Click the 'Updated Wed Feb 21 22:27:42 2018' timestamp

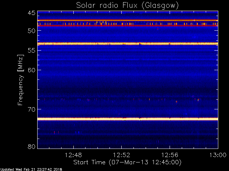(31, 170)
